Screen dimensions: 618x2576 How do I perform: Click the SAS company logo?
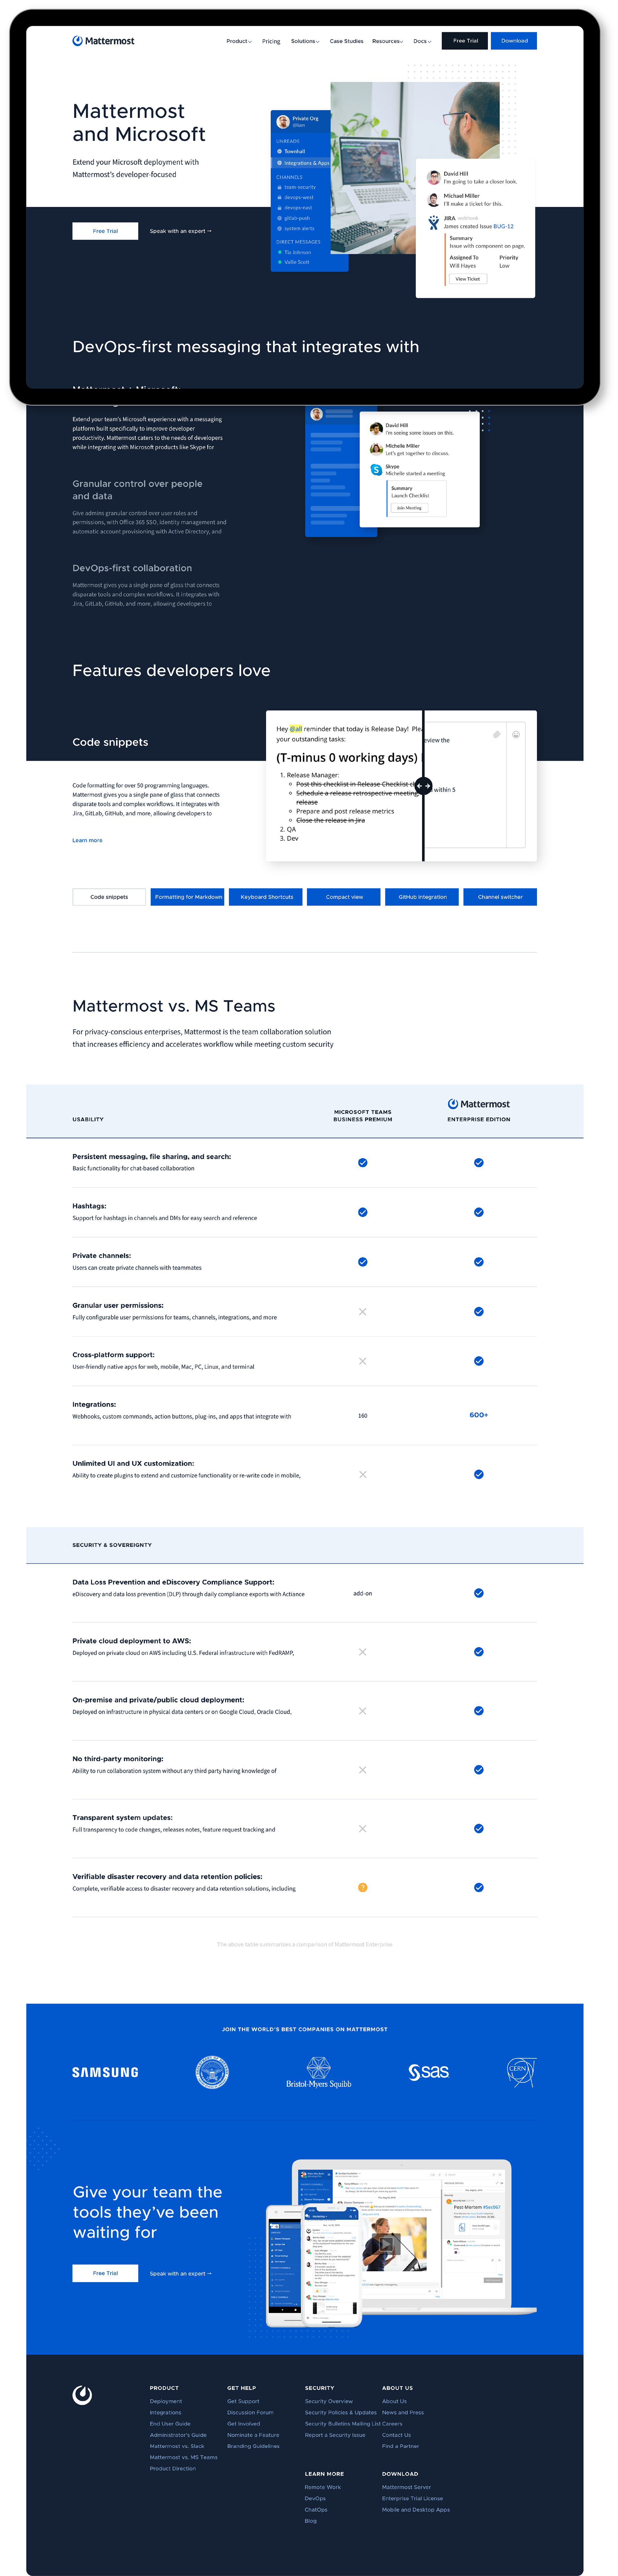(x=428, y=2071)
